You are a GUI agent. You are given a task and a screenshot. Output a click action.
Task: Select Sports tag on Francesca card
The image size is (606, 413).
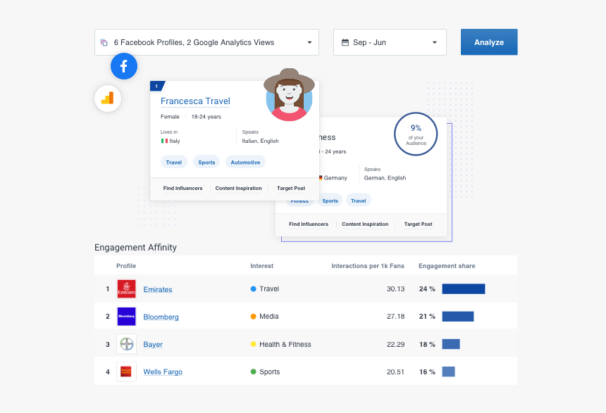click(206, 163)
